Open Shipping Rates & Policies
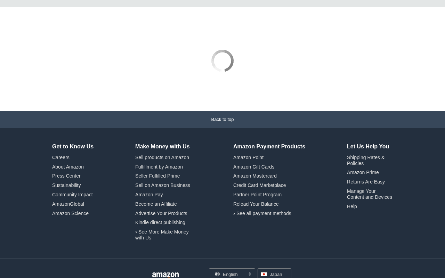445x278 pixels. pyautogui.click(x=366, y=161)
